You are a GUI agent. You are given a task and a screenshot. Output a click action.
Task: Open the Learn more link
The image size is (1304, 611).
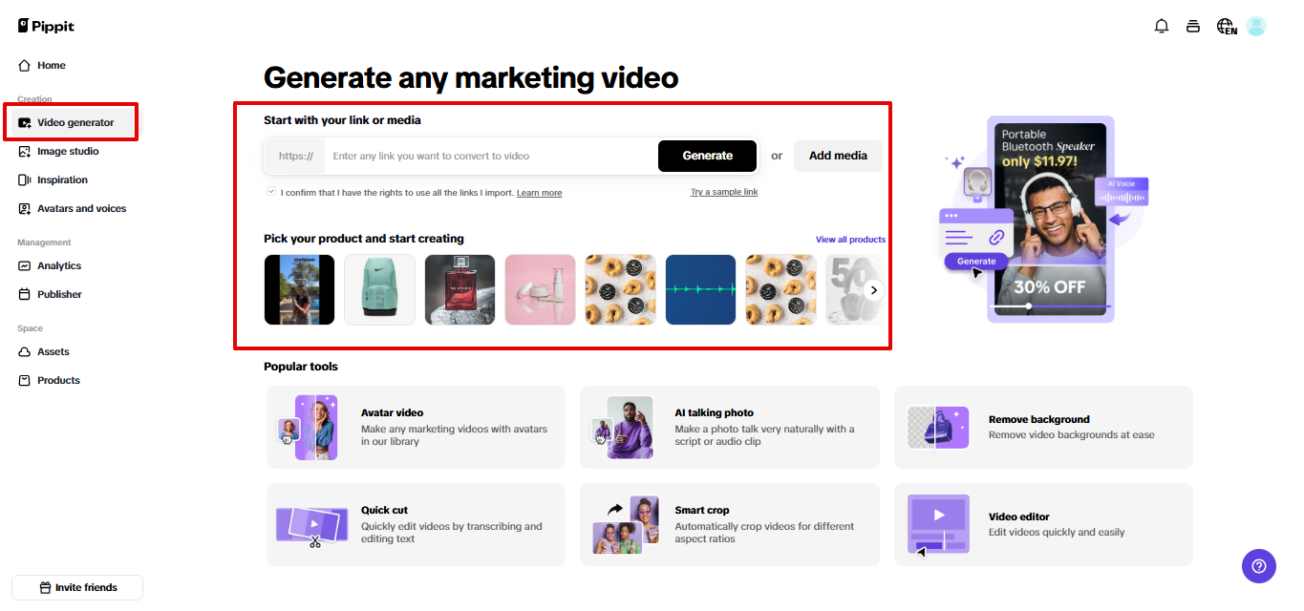click(538, 192)
